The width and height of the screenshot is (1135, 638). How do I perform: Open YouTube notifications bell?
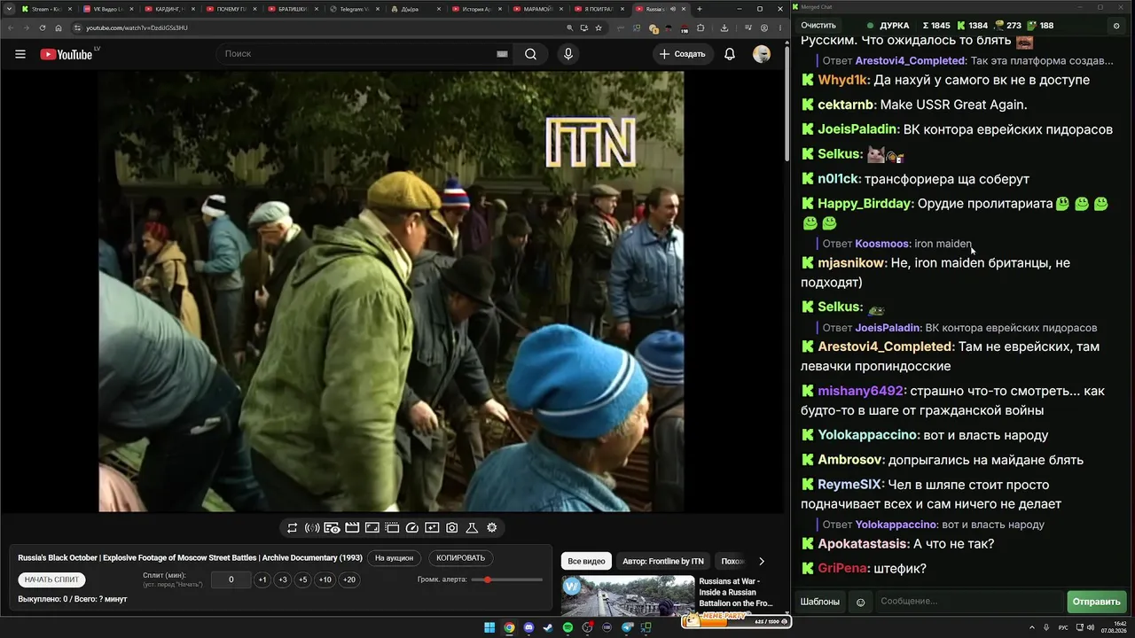pos(730,54)
